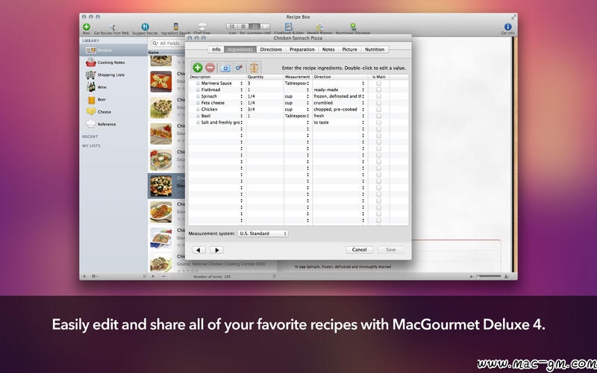Click the camera icon in ingredients toolbar
Screen dimensions: 597x373
click(x=225, y=68)
